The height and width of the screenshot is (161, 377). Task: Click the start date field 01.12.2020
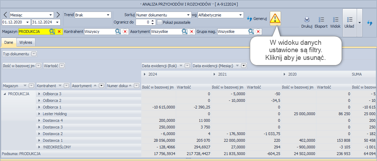point(13,22)
